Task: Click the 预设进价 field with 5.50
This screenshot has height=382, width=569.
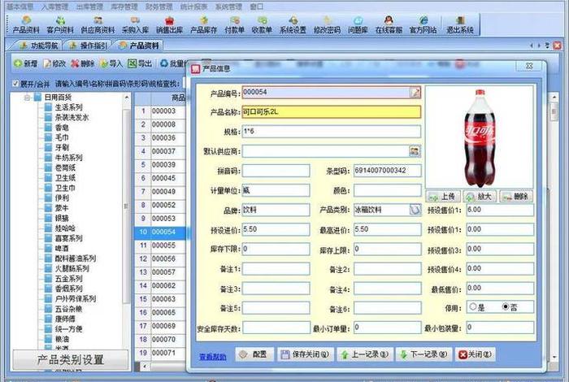Action: click(276, 229)
